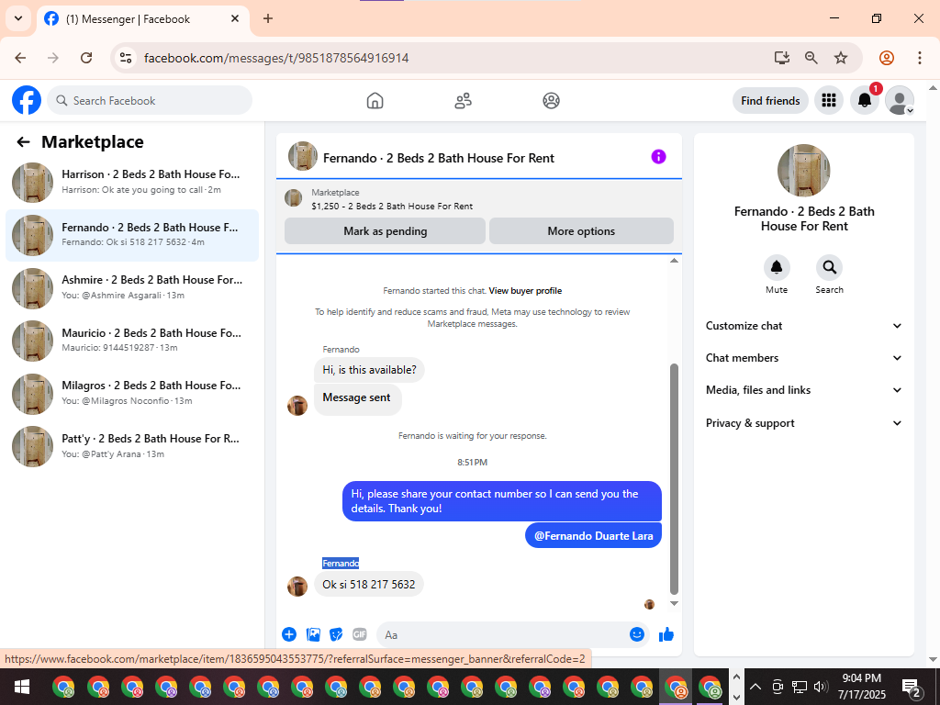
Task: Click the Aa message input box
Action: pyautogui.click(x=504, y=634)
